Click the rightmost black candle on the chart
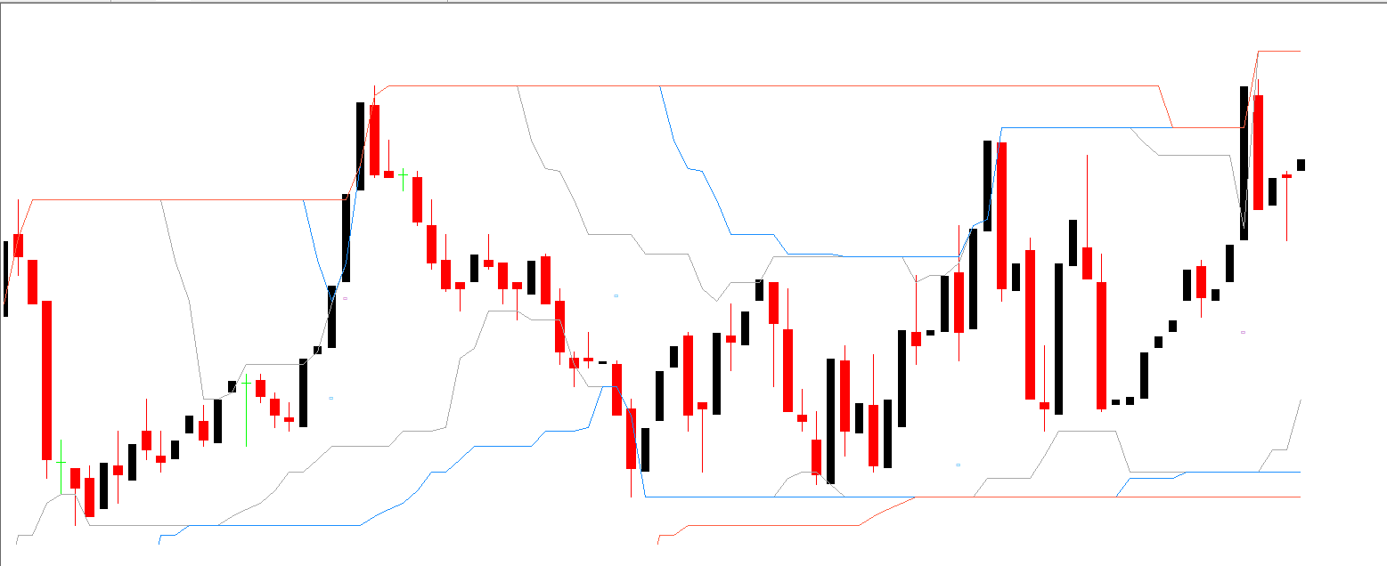This screenshot has height=566, width=1387. pos(1301,165)
